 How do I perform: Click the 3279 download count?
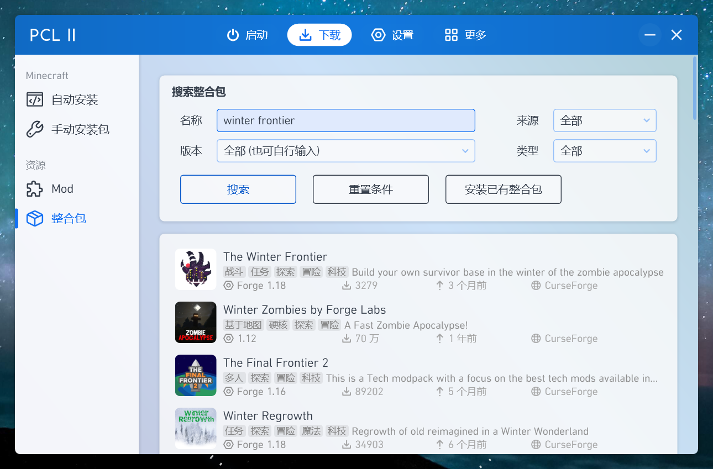pos(360,286)
